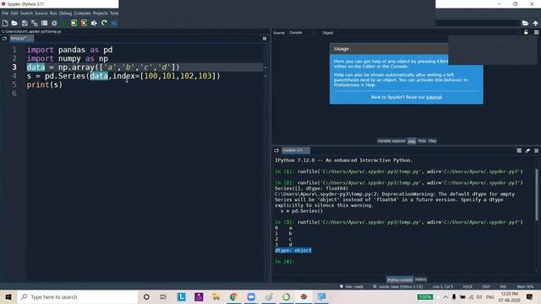This screenshot has height=304, width=541.
Task: Open the Edit menu
Action: [x=14, y=14]
